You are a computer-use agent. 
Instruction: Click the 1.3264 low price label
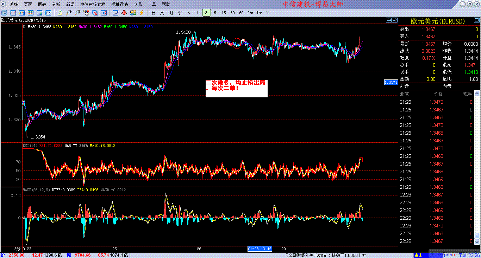click(38, 137)
